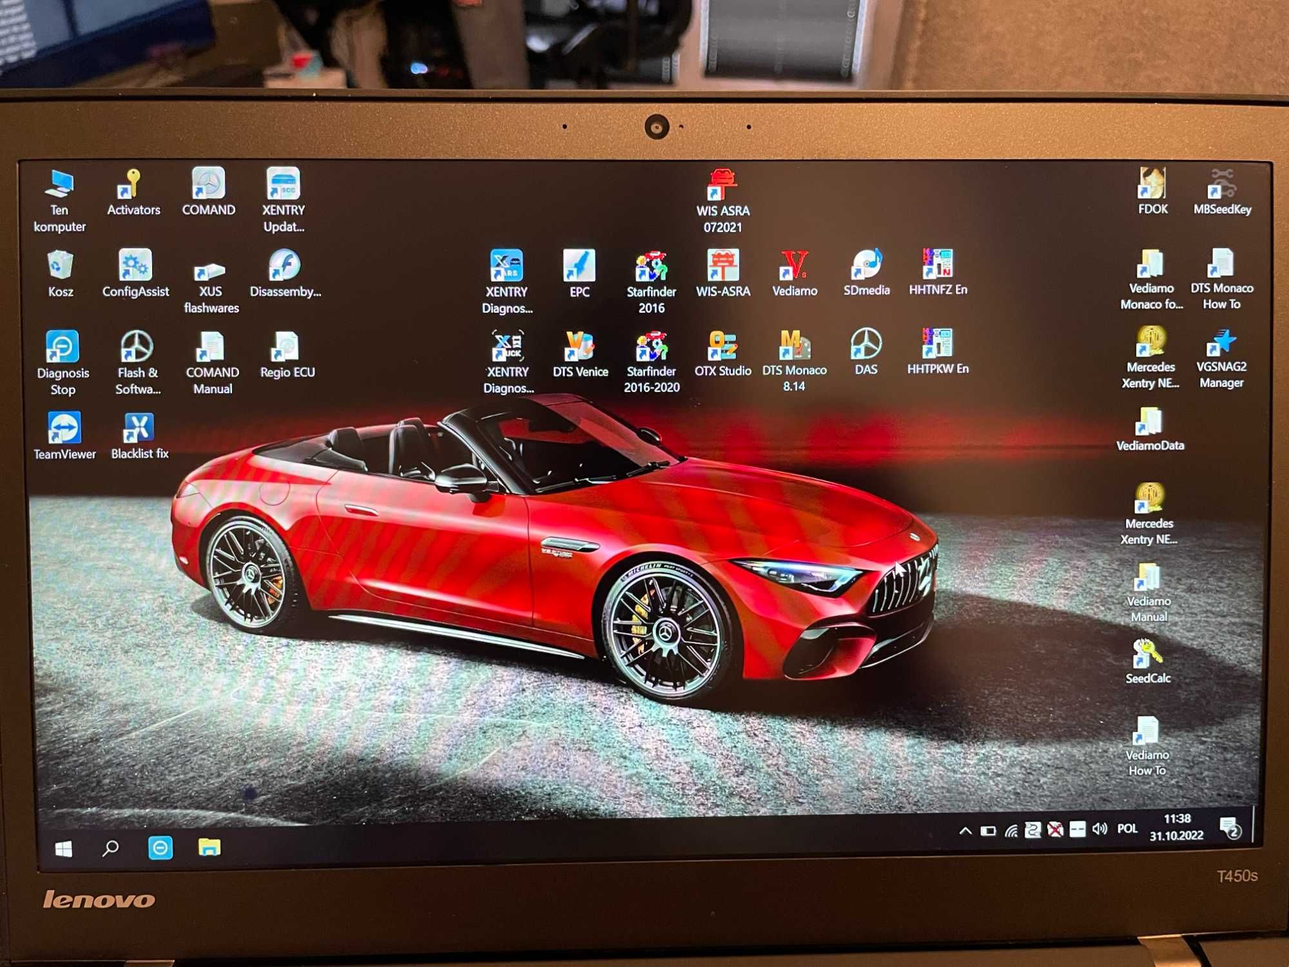
Task: Launch the COMAND shortcut
Action: pos(208,192)
